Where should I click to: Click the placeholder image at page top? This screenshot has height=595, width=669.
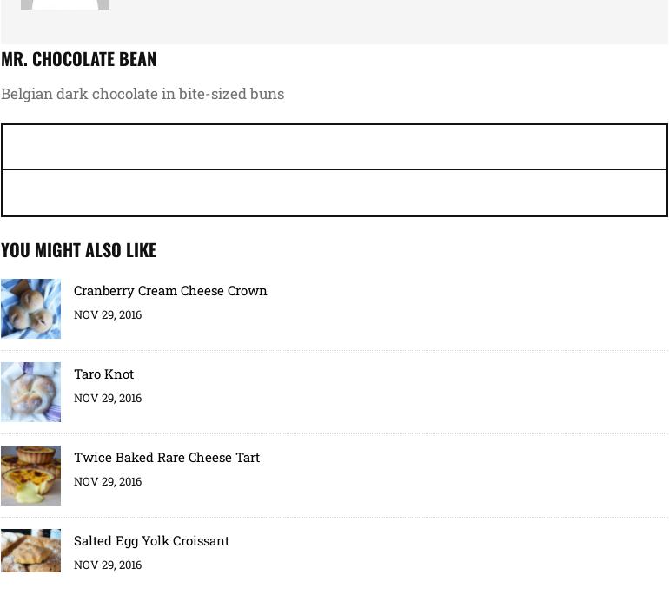pos(65,4)
